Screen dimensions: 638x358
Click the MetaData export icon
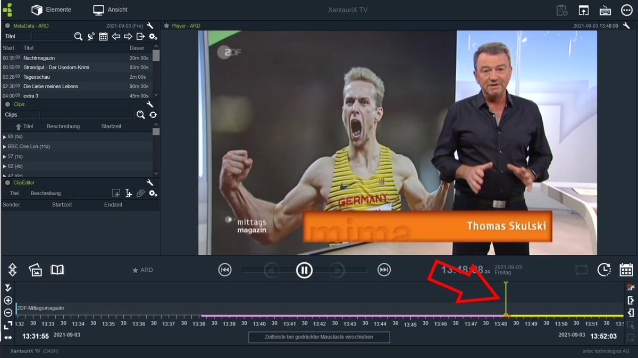point(140,36)
